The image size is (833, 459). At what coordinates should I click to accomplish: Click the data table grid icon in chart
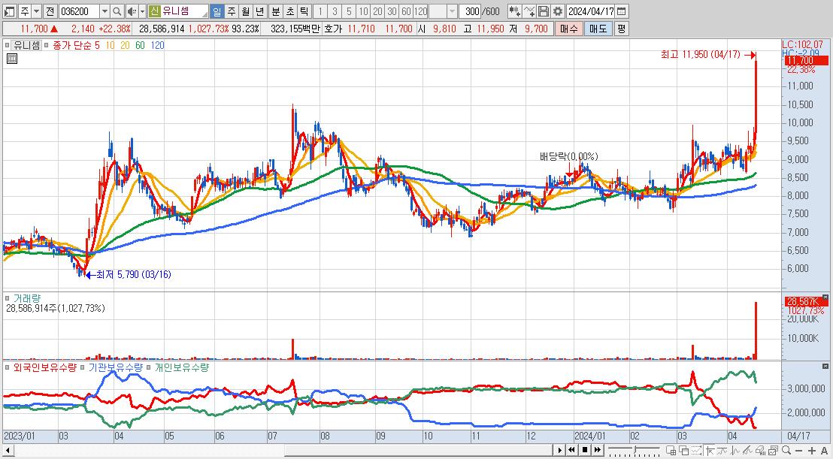click(12, 59)
